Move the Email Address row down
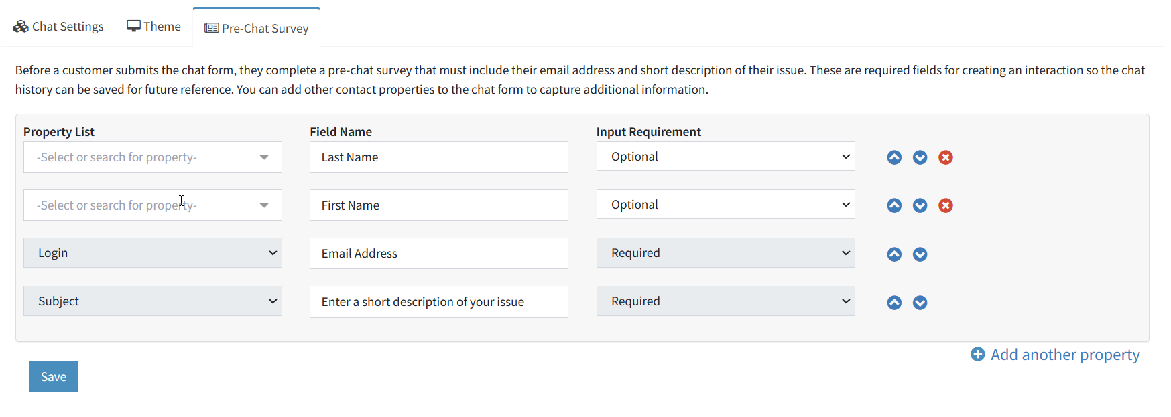This screenshot has height=417, width=1171. tap(920, 254)
